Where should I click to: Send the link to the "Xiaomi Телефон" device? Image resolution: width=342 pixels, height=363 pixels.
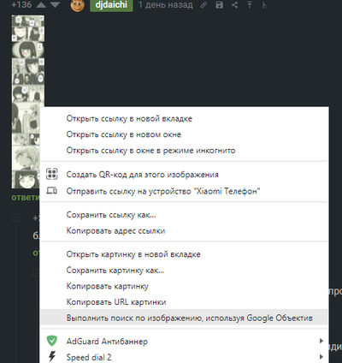click(184, 191)
